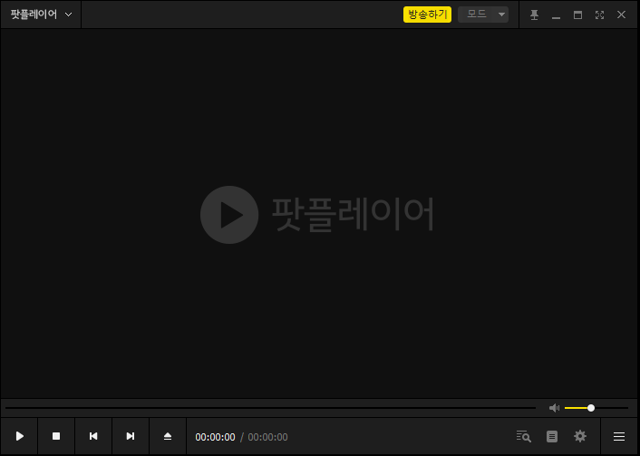Click the playback seek bar
The width and height of the screenshot is (640, 456).
click(270, 408)
